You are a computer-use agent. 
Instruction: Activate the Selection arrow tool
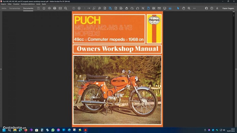[178, 8]
